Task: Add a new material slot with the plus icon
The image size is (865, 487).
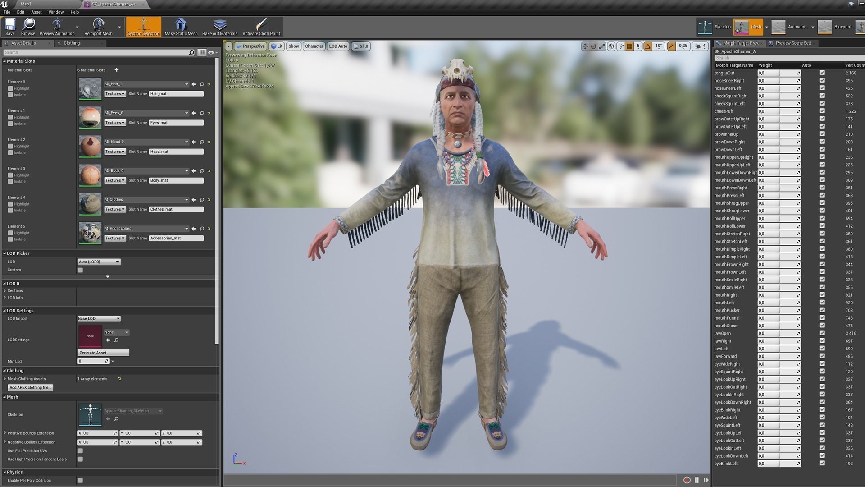Action: pyautogui.click(x=117, y=70)
